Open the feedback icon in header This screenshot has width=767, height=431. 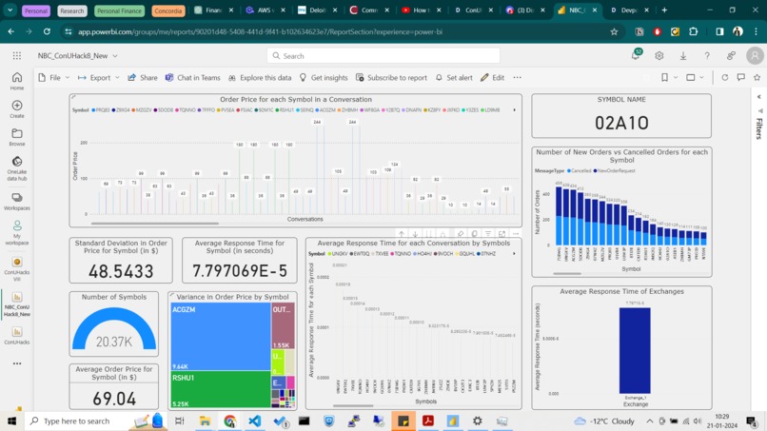click(731, 56)
